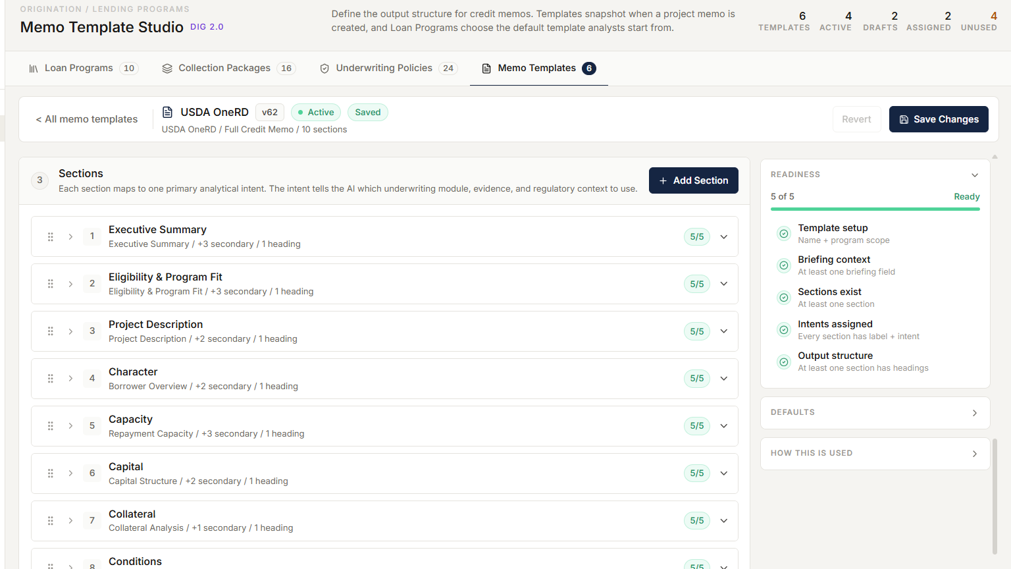The image size is (1011, 569).
Task: Add a new section
Action: click(x=694, y=180)
